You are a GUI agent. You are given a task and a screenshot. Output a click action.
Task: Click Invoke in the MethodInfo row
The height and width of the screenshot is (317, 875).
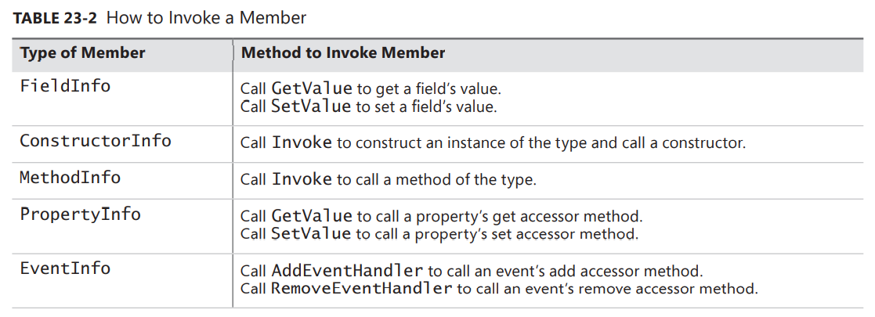302,179
